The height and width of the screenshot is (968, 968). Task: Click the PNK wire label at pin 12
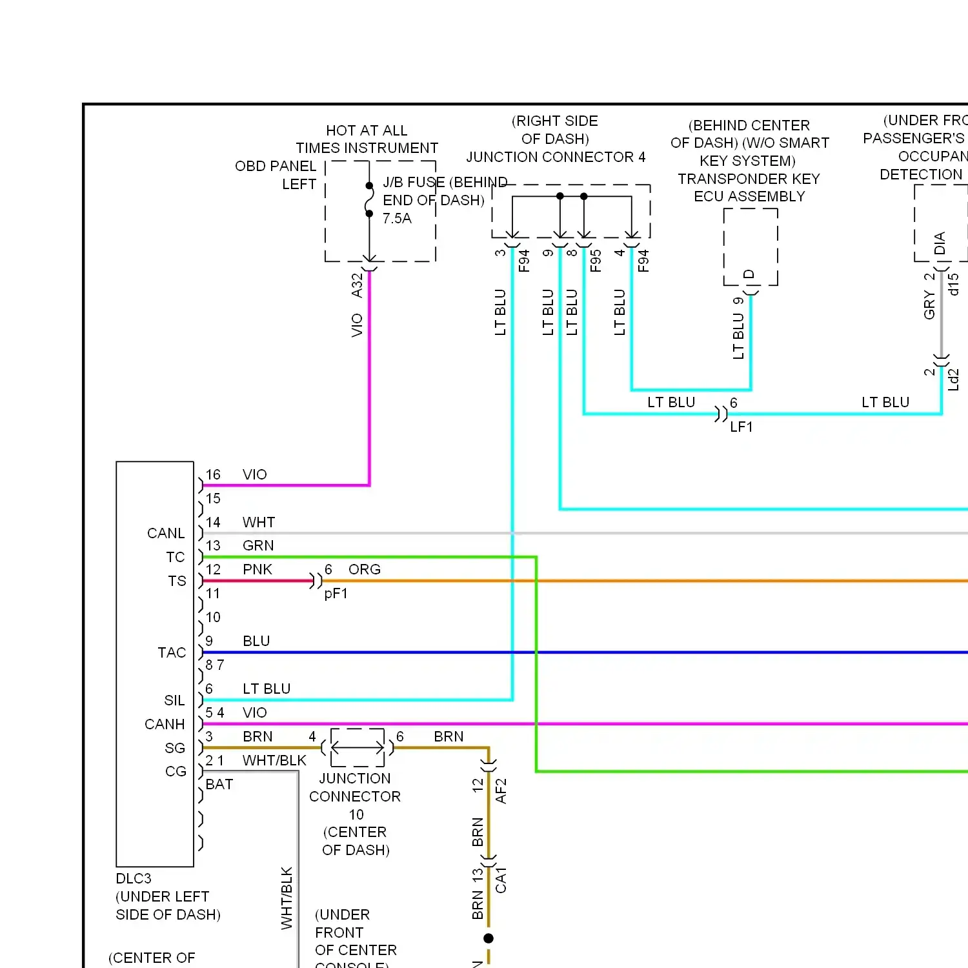[257, 570]
